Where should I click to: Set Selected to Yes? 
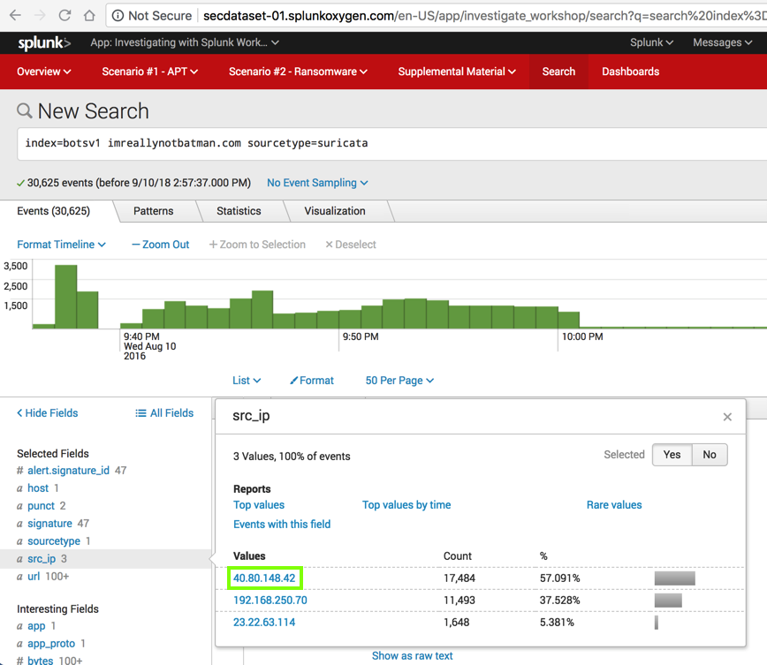(x=672, y=455)
